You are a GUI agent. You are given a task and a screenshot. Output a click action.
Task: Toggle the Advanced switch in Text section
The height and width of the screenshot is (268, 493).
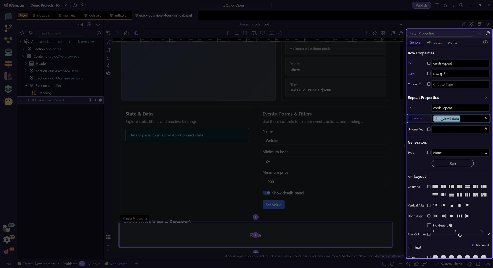472,245
